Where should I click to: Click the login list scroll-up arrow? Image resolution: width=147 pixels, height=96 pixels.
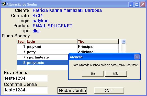[123, 42]
